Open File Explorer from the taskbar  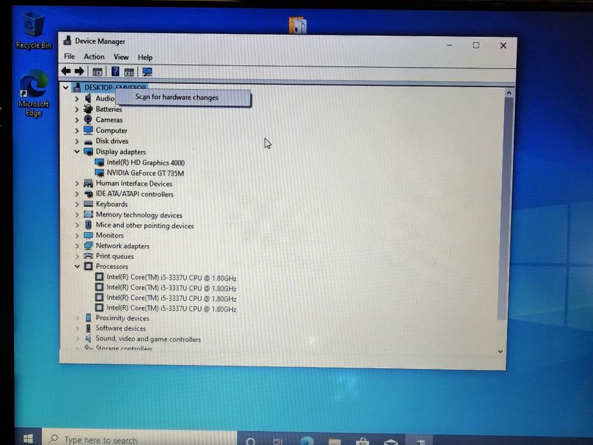pyautogui.click(x=335, y=441)
